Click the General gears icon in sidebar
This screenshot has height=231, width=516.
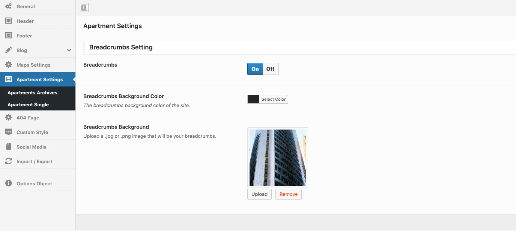[x=8, y=6]
